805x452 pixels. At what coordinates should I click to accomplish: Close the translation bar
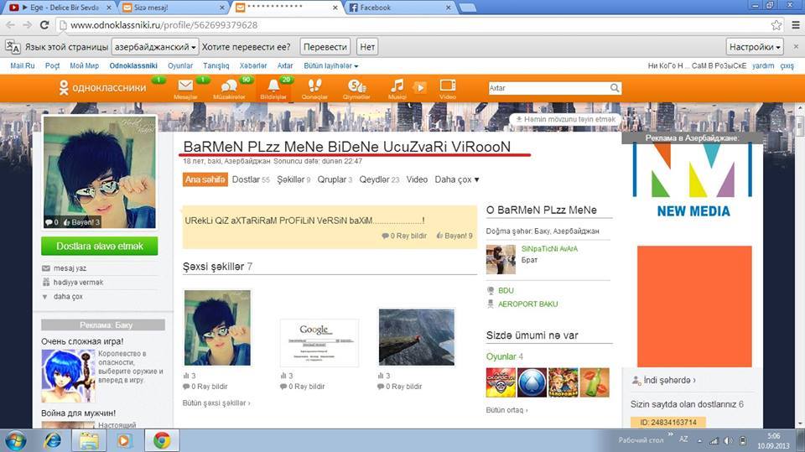point(797,47)
